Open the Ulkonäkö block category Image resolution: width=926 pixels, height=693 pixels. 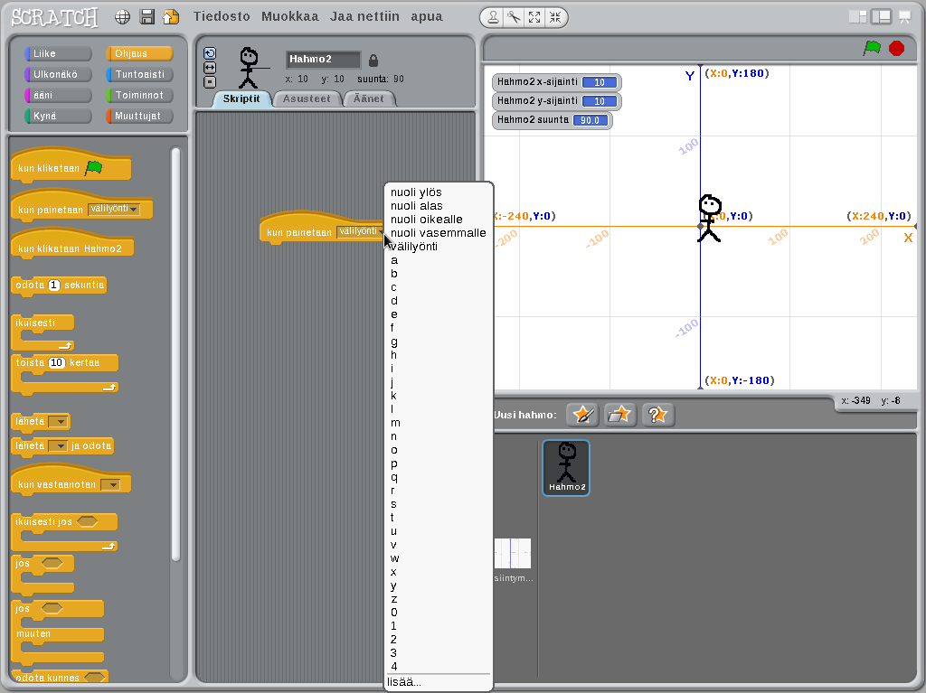(58, 74)
